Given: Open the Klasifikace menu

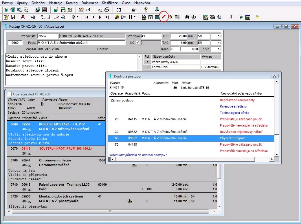Looking at the screenshot, I should click(x=110, y=3).
